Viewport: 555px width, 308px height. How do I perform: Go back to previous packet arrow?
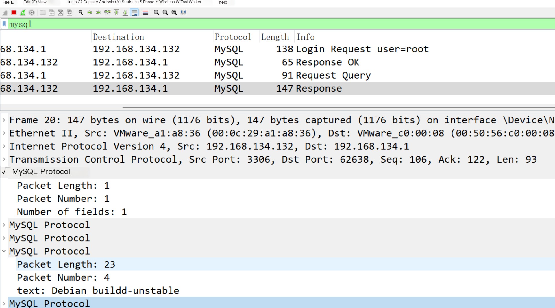[90, 12]
